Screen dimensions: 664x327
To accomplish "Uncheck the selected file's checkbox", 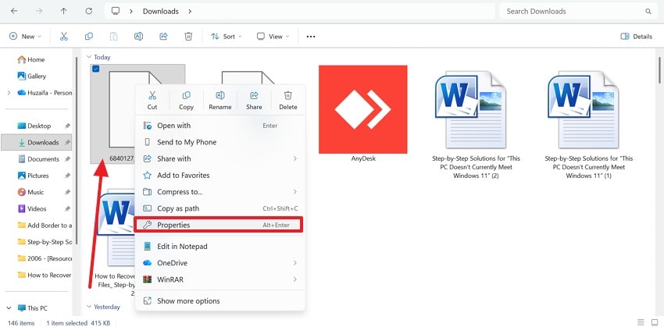I will coord(96,69).
